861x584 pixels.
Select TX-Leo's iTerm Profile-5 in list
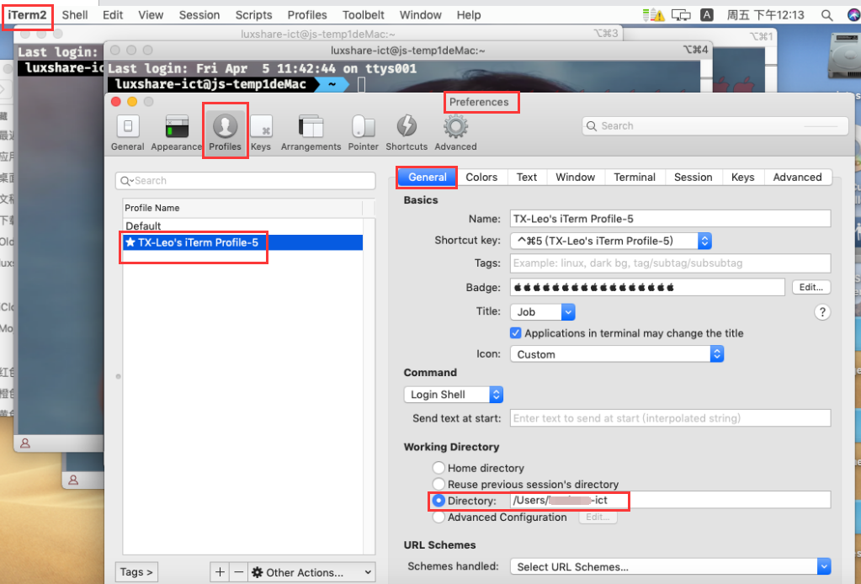[242, 242]
